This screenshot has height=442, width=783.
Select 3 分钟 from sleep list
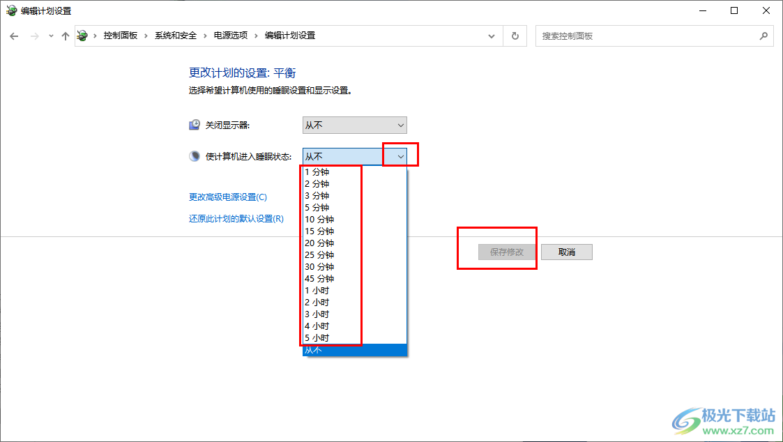pos(355,196)
